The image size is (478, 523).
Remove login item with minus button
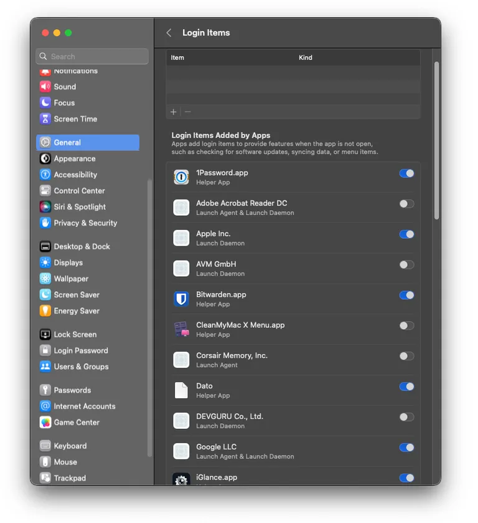click(188, 112)
